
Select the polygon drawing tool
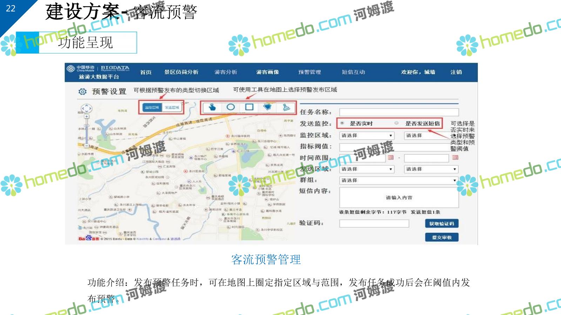tap(268, 107)
